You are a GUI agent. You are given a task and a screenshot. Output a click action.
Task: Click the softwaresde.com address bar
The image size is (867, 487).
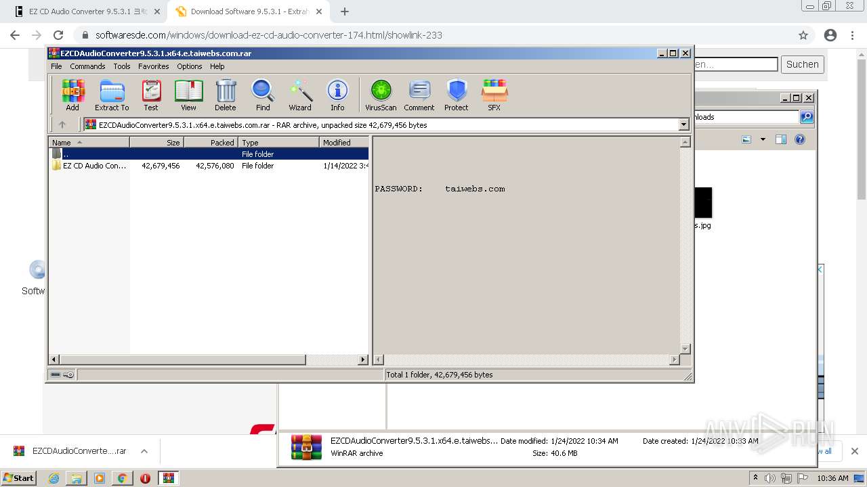click(x=268, y=35)
